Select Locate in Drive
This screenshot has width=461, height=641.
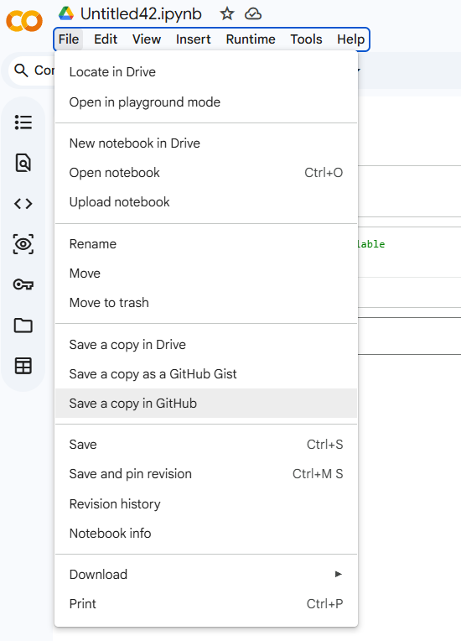(206, 72)
